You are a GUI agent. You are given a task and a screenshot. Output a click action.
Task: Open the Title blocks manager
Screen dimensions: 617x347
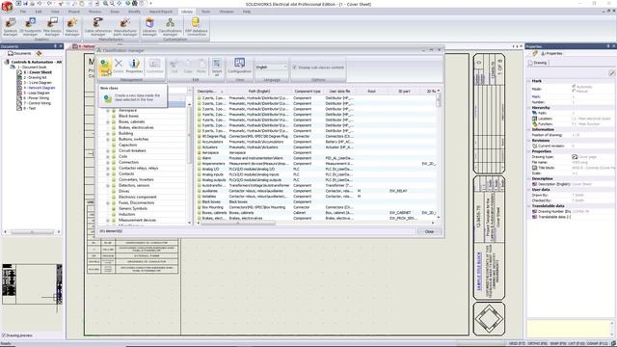click(x=52, y=27)
